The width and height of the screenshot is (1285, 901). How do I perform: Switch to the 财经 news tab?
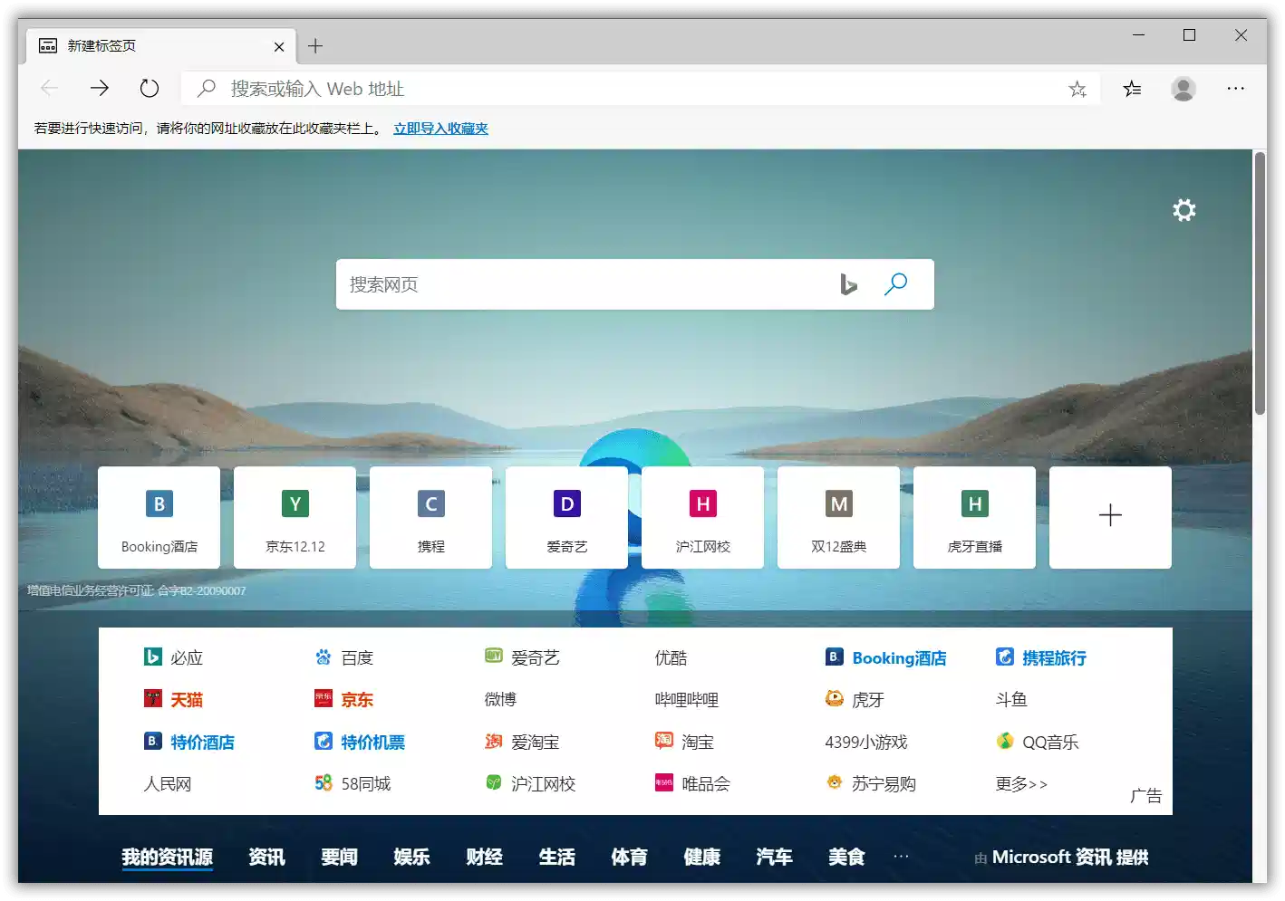click(x=484, y=857)
